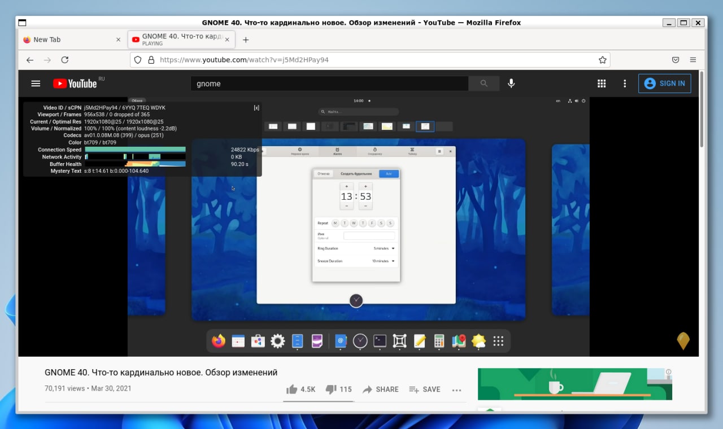Image resolution: width=723 pixels, height=429 pixels.
Task: Share the video via SHARE button
Action: pos(381,389)
